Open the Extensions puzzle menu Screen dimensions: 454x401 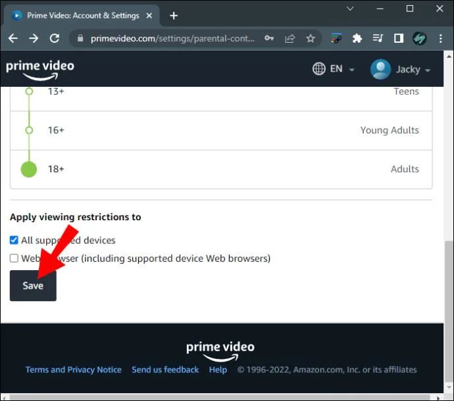click(x=357, y=38)
